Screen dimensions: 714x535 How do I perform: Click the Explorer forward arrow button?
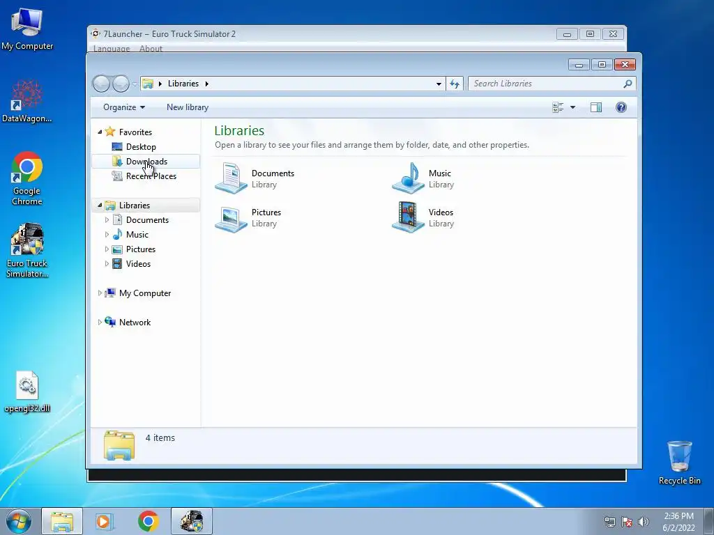coord(121,84)
